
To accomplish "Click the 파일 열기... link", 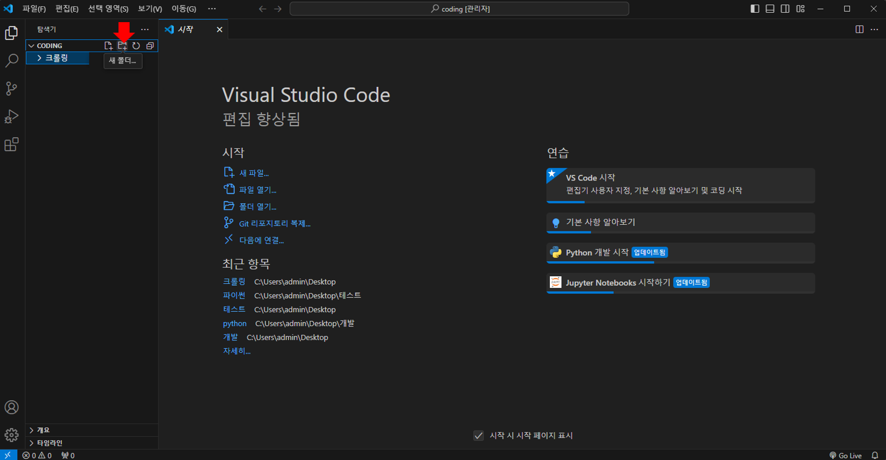I will [257, 190].
